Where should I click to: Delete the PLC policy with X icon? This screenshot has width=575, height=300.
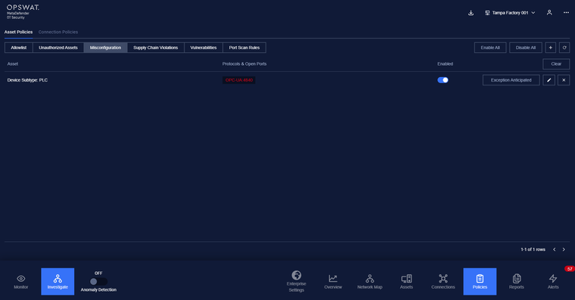pyautogui.click(x=564, y=80)
